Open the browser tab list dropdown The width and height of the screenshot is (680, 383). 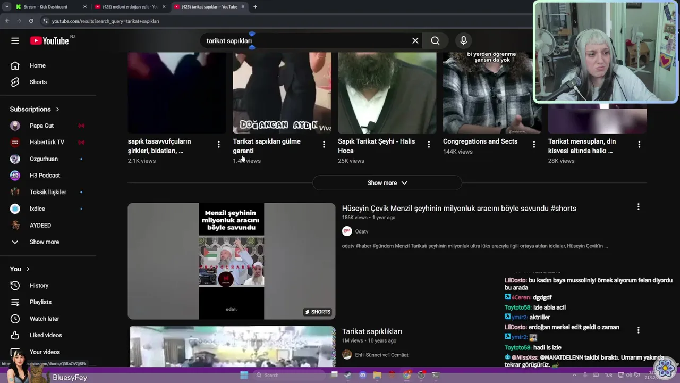[x=6, y=7]
